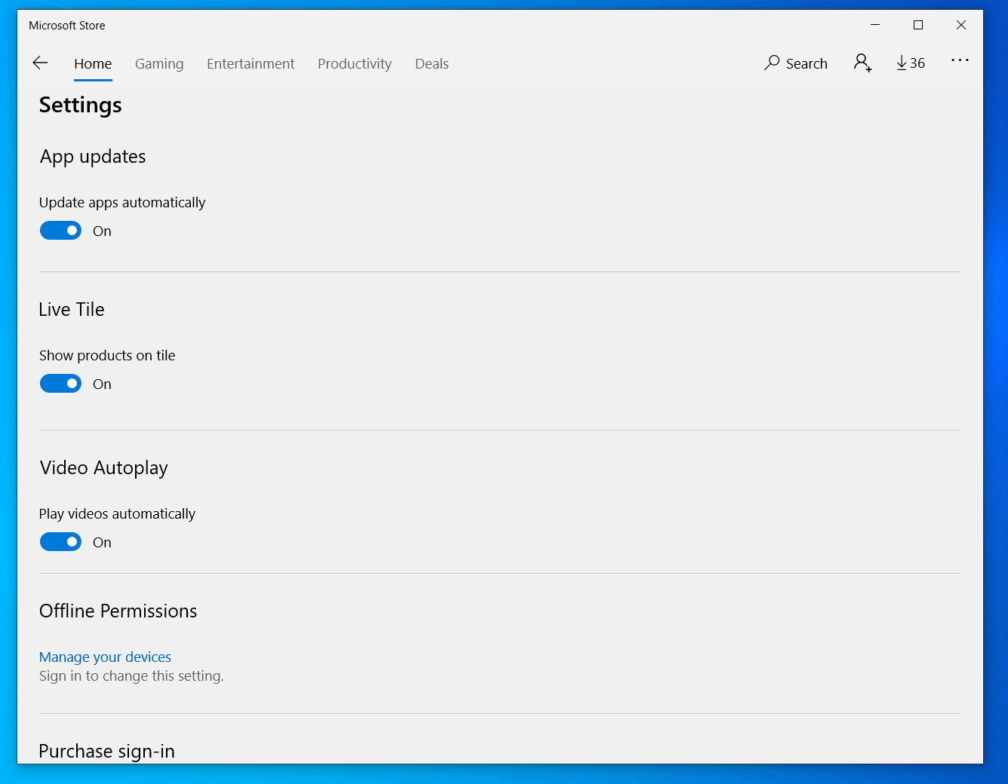1008x784 pixels.
Task: Minimize the Microsoft Store window
Action: click(x=875, y=25)
